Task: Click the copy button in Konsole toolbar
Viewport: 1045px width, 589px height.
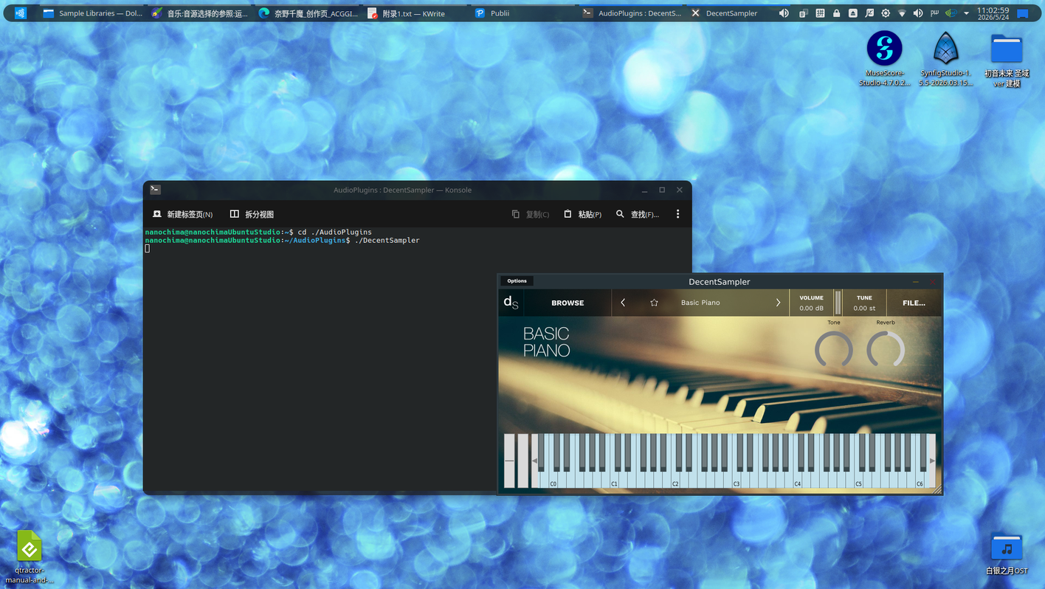Action: pos(531,214)
